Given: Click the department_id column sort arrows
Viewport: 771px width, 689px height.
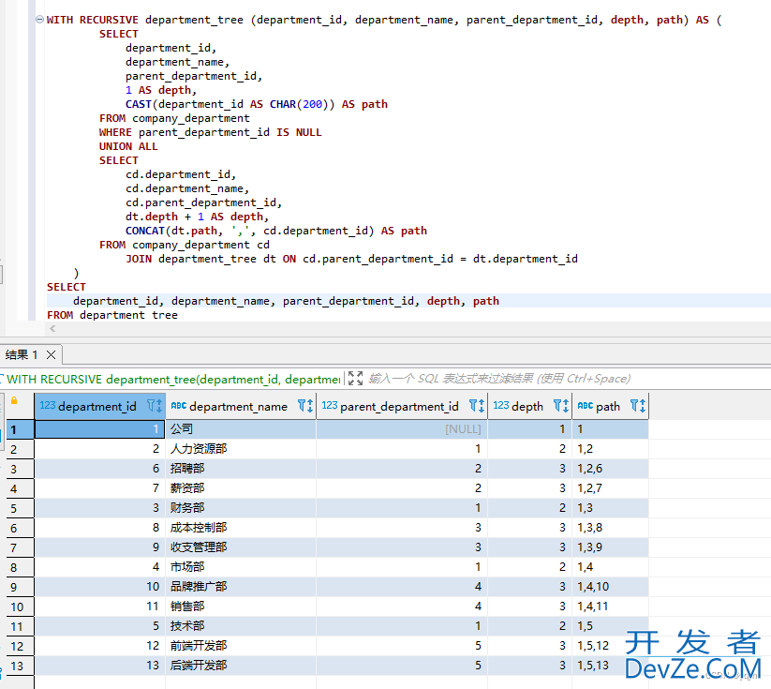Looking at the screenshot, I should click(159, 406).
